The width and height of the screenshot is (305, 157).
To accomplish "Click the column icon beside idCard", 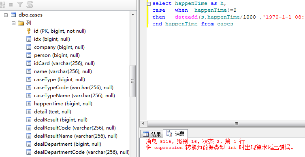I will pyautogui.click(x=29, y=63).
